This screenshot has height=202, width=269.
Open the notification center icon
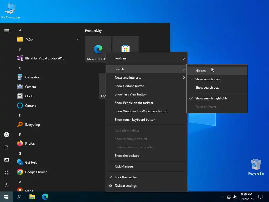(260, 197)
